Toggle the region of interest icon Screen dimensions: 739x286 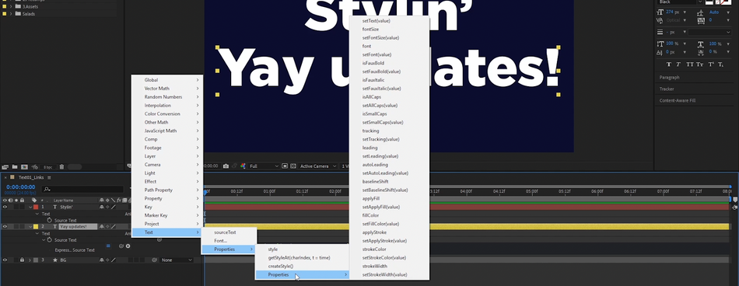(285, 166)
